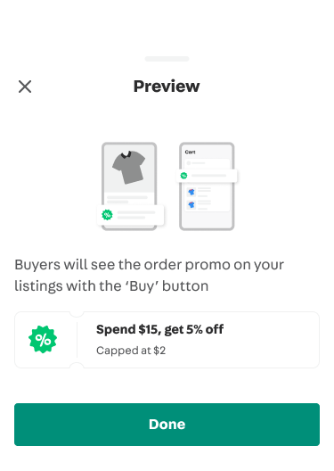Tap the second blue shirt cart item icon
This screenshot has height=471, width=334.
click(x=191, y=205)
